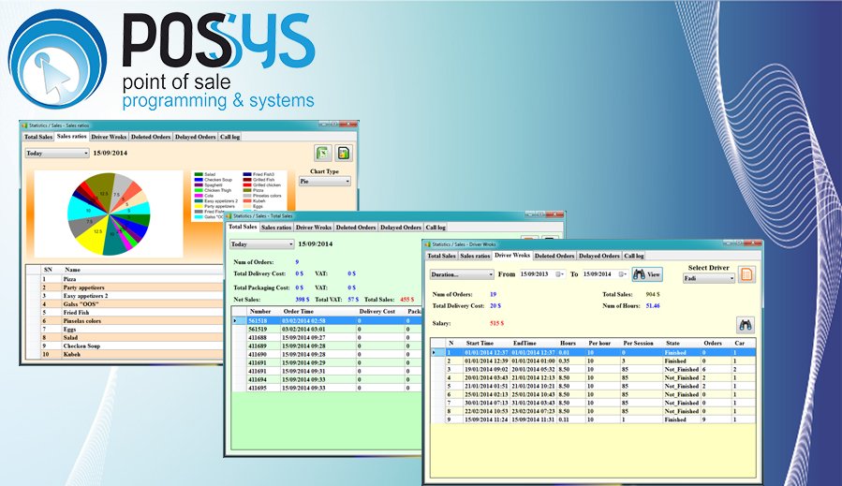Image resolution: width=842 pixels, height=486 pixels.
Task: Select Driver Wroks tab in Sales ratios window
Action: [x=109, y=137]
